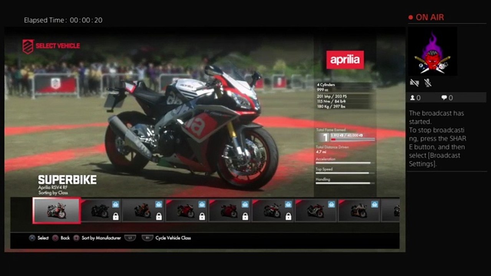Open store icon on fourth bike thumbnail
The image size is (491, 276).
click(x=202, y=204)
